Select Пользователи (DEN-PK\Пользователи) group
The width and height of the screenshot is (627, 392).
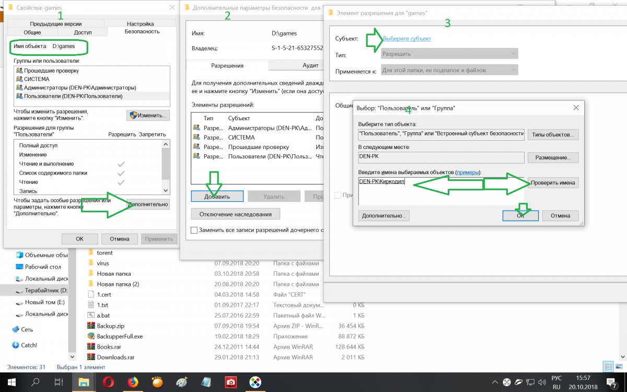[92, 96]
